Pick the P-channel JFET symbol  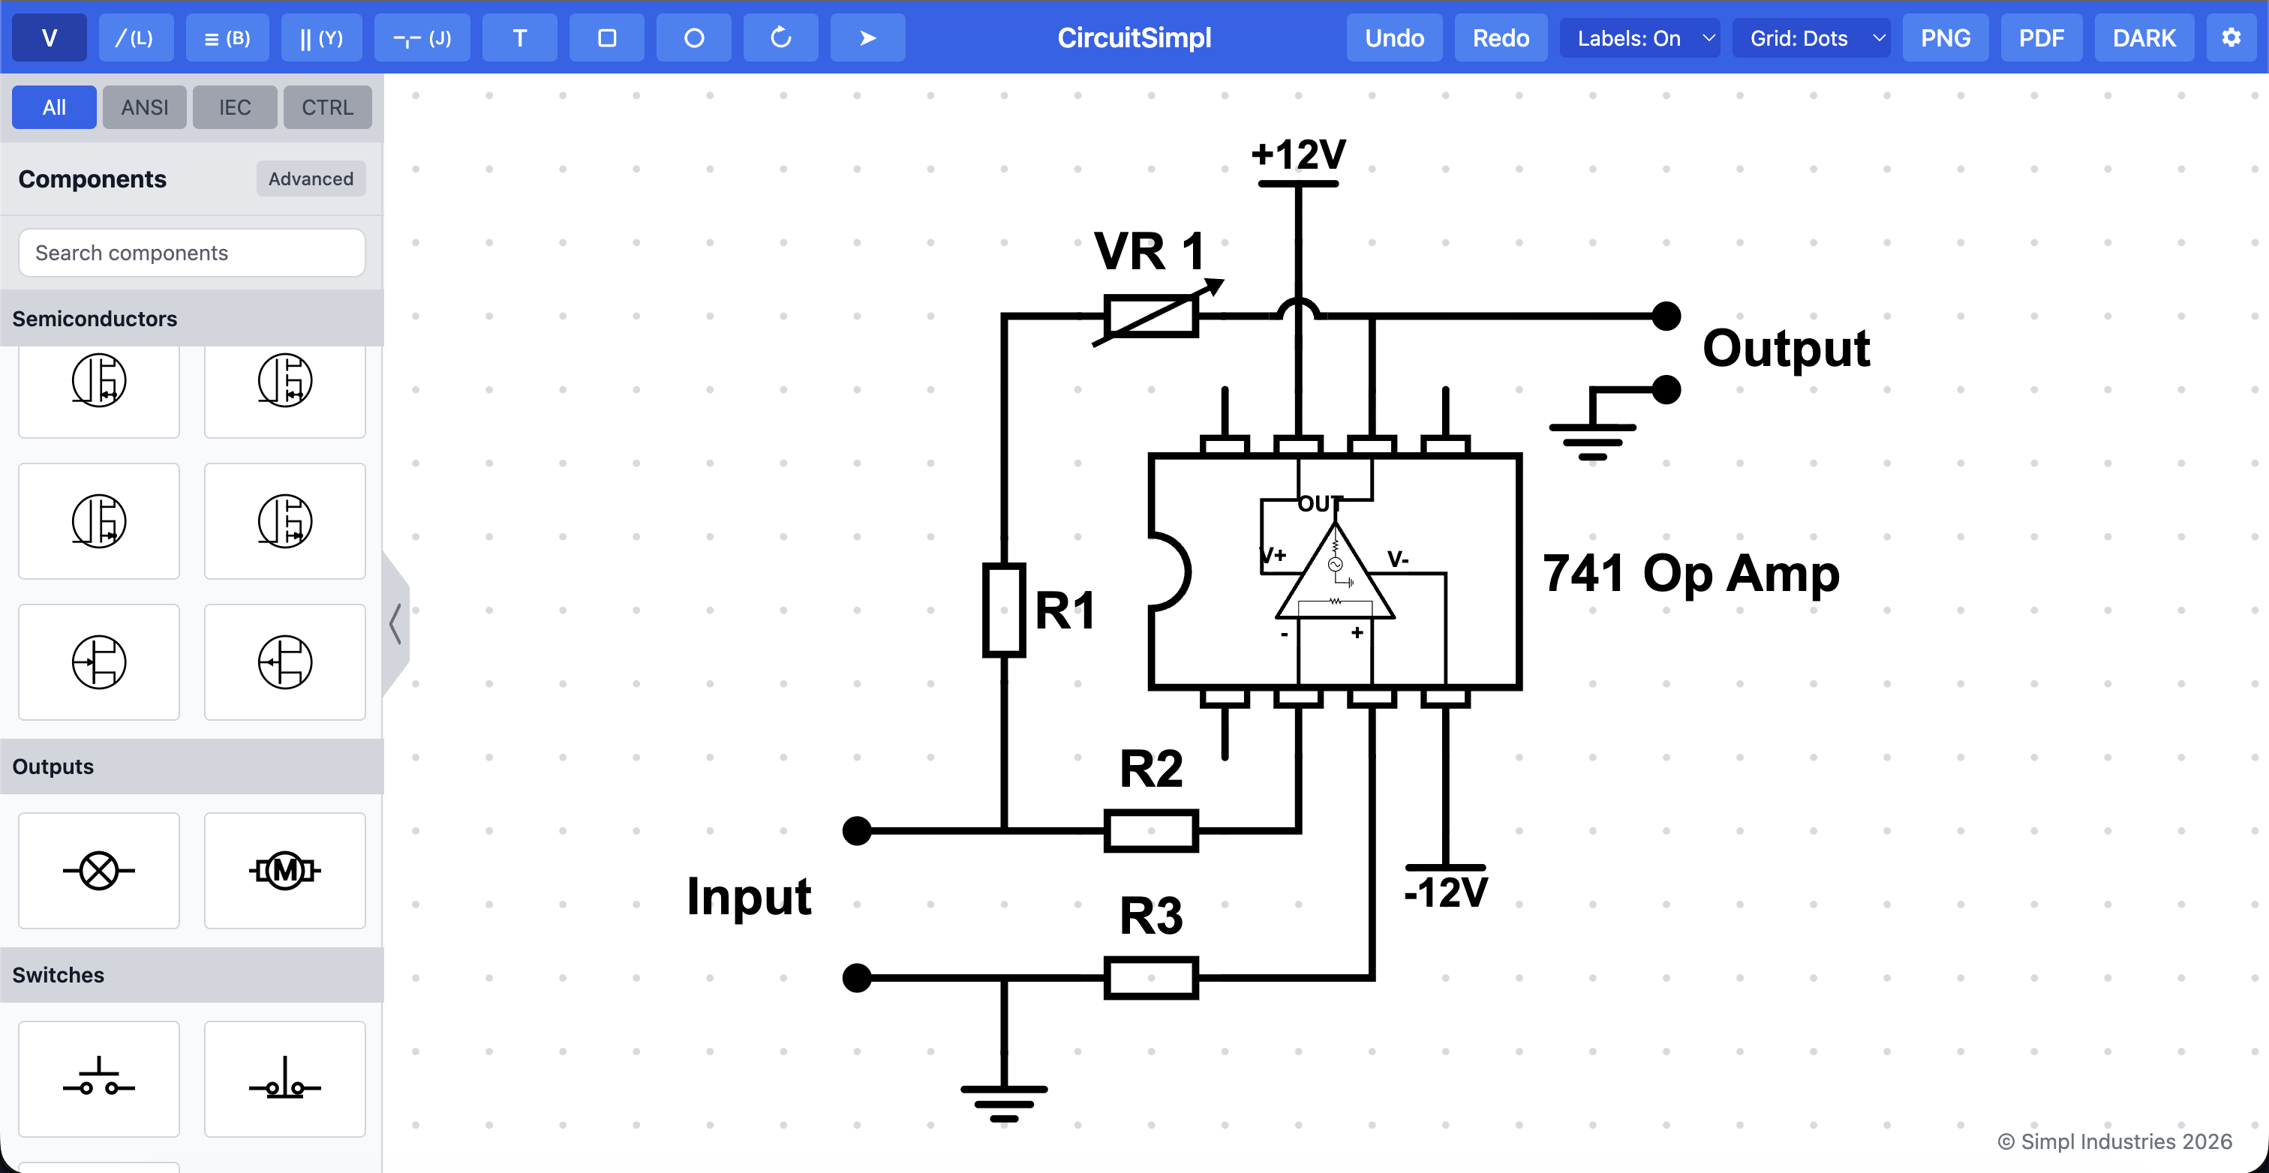[285, 662]
